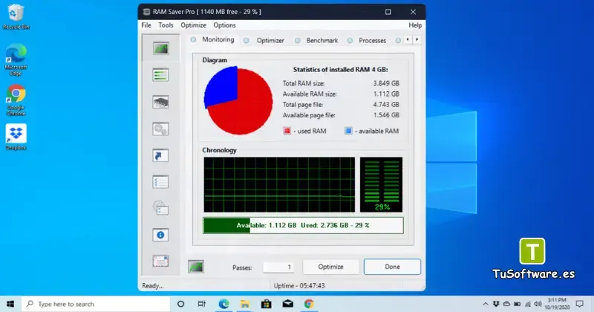Open the notification center icon
The height and width of the screenshot is (312, 594).
click(580, 304)
